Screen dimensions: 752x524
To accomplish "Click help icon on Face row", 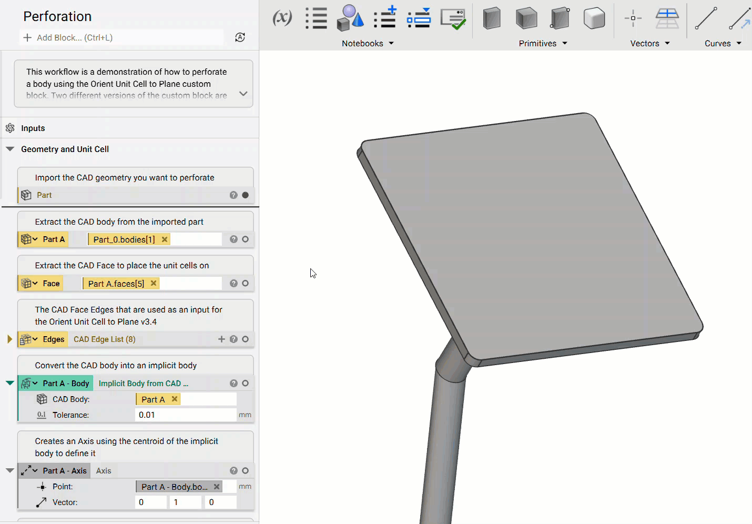I will click(x=233, y=284).
